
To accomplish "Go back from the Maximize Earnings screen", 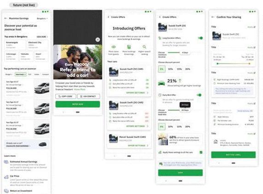I will 6,18.
